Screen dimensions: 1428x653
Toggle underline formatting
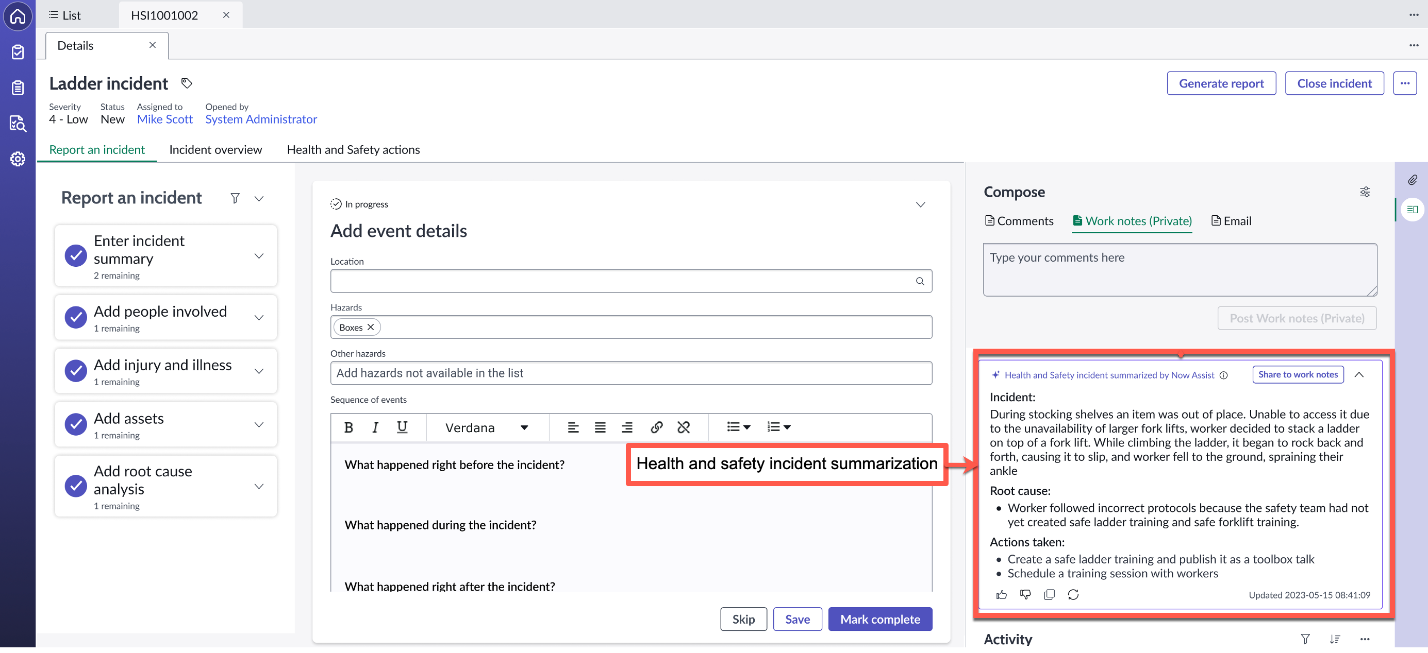point(402,427)
